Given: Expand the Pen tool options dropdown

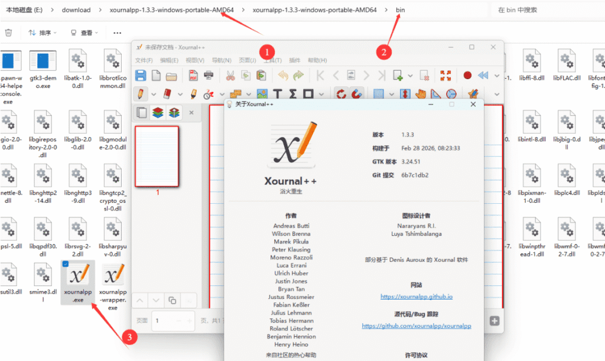Looking at the screenshot, I should [x=154, y=94].
